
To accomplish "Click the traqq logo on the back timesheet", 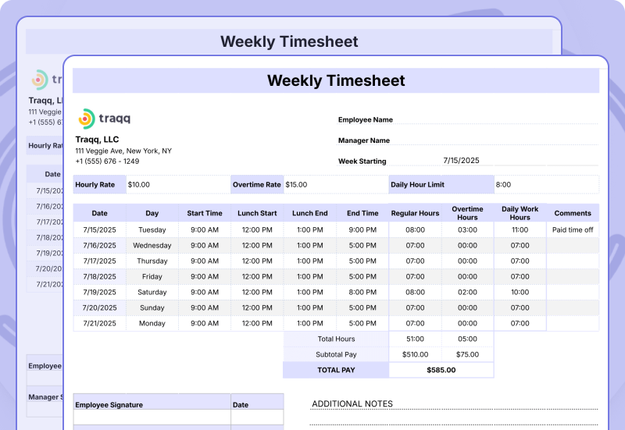I will click(x=47, y=80).
